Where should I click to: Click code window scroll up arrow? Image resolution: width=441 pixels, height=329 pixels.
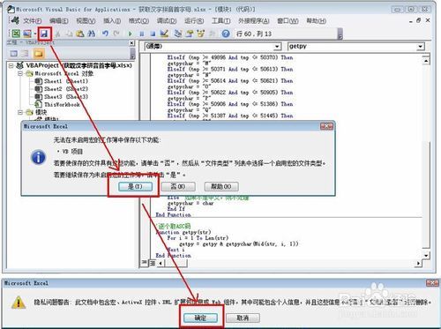426,61
